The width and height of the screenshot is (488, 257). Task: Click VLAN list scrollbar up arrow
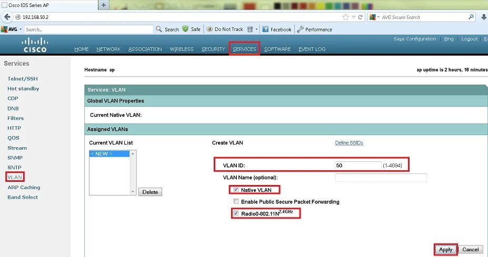click(133, 153)
